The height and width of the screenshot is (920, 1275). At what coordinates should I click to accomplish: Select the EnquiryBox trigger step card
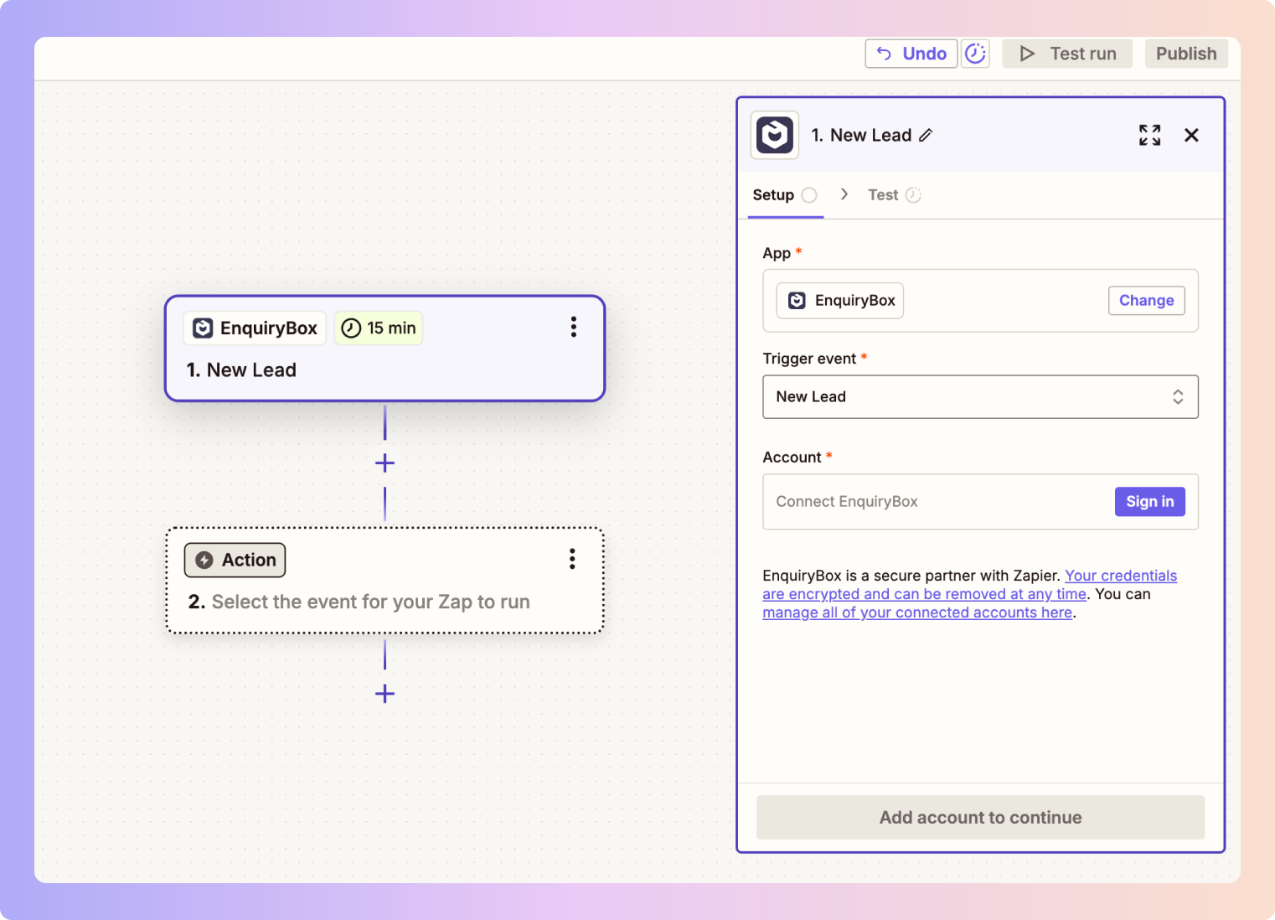coord(385,349)
